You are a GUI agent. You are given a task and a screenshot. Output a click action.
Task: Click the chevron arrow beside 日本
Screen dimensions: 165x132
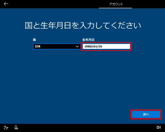point(77,47)
